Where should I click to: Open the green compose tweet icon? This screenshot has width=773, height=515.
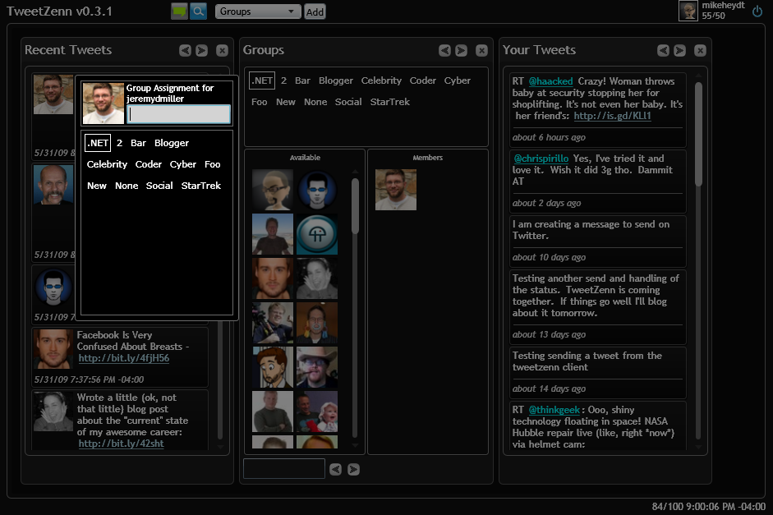tap(179, 11)
